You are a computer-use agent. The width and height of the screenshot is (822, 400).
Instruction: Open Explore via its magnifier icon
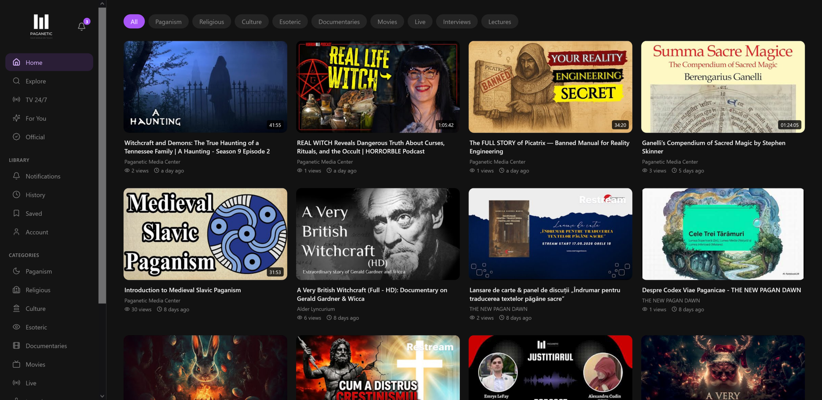click(x=16, y=81)
